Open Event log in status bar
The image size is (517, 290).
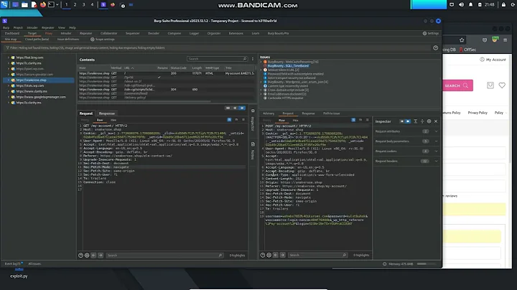point(13,264)
